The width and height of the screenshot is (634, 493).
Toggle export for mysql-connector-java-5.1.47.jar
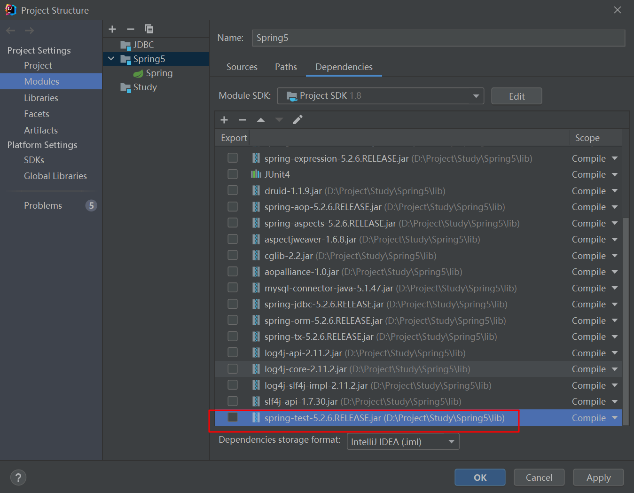point(233,288)
